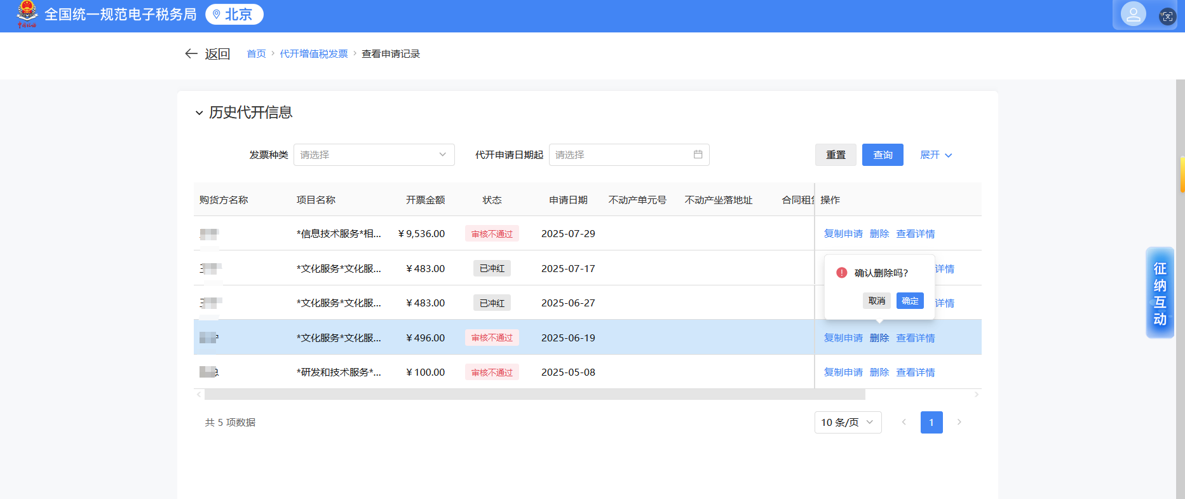Screen dimensions: 1185x499
Task: Click the date 2025-06-19 cell
Action: coord(568,338)
